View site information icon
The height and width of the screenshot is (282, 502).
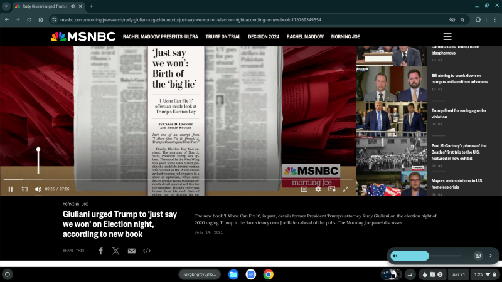[x=54, y=19]
